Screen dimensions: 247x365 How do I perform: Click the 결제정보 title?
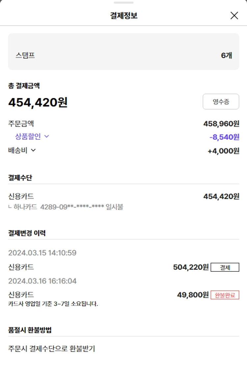pyautogui.click(x=123, y=15)
